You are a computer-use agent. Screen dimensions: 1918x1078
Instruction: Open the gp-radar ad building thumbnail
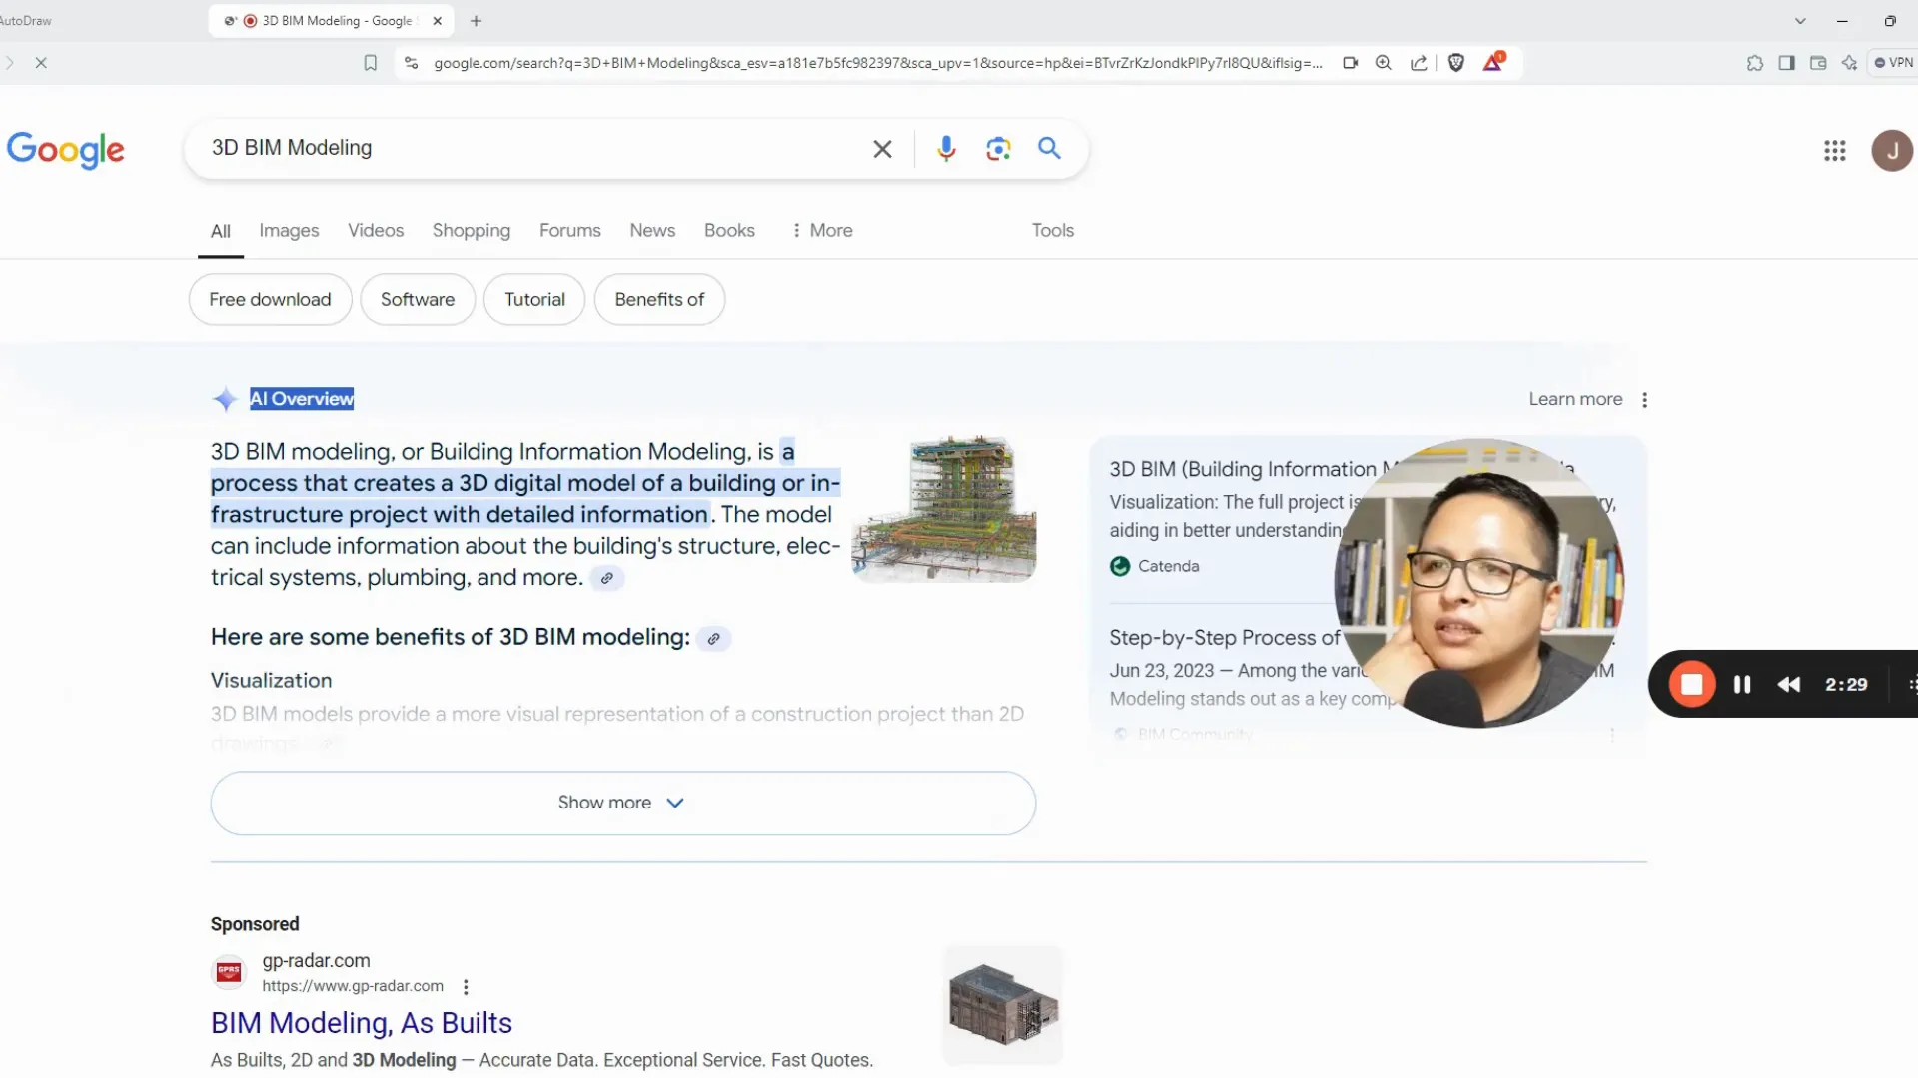point(1003,1005)
